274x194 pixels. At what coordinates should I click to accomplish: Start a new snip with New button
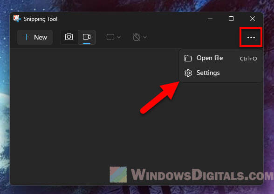pyautogui.click(x=35, y=37)
